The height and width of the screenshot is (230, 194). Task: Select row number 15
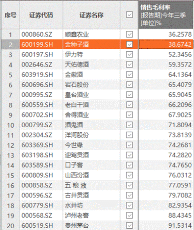[x=10, y=176]
